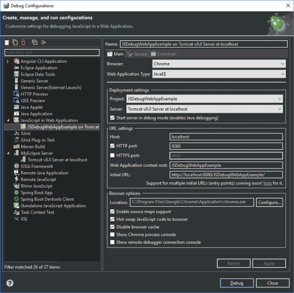Click the Filter launch configurations icon
The width and height of the screenshot is (294, 293).
tap(44, 42)
